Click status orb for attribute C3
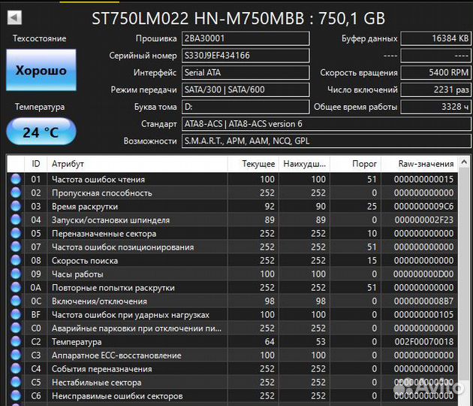The height and width of the screenshot is (406, 473). (x=16, y=355)
